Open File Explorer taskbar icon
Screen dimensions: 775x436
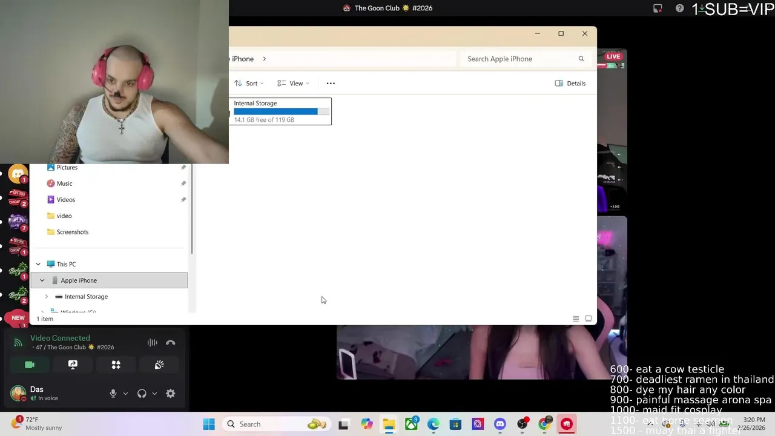[389, 424]
